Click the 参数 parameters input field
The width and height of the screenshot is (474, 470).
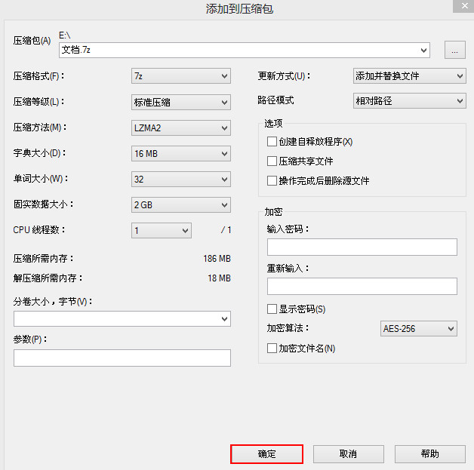click(x=122, y=358)
